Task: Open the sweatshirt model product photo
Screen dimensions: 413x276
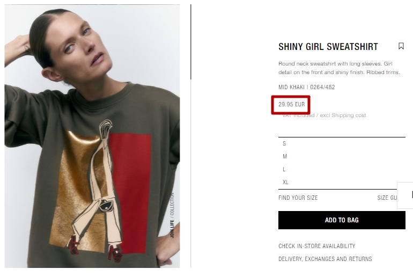Action: coord(92,136)
